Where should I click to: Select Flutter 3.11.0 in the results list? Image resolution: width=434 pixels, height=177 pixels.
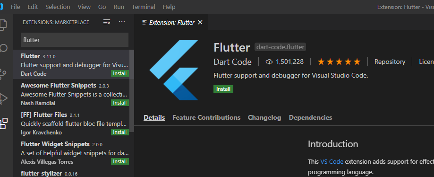(x=72, y=65)
